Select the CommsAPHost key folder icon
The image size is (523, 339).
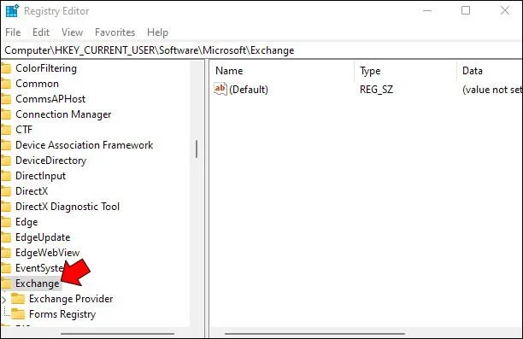tap(6, 99)
